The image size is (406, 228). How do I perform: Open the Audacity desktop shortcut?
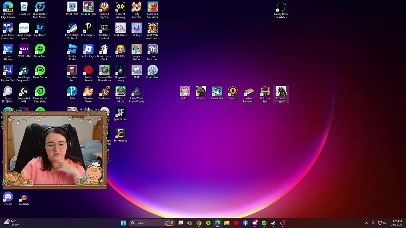(x=24, y=199)
